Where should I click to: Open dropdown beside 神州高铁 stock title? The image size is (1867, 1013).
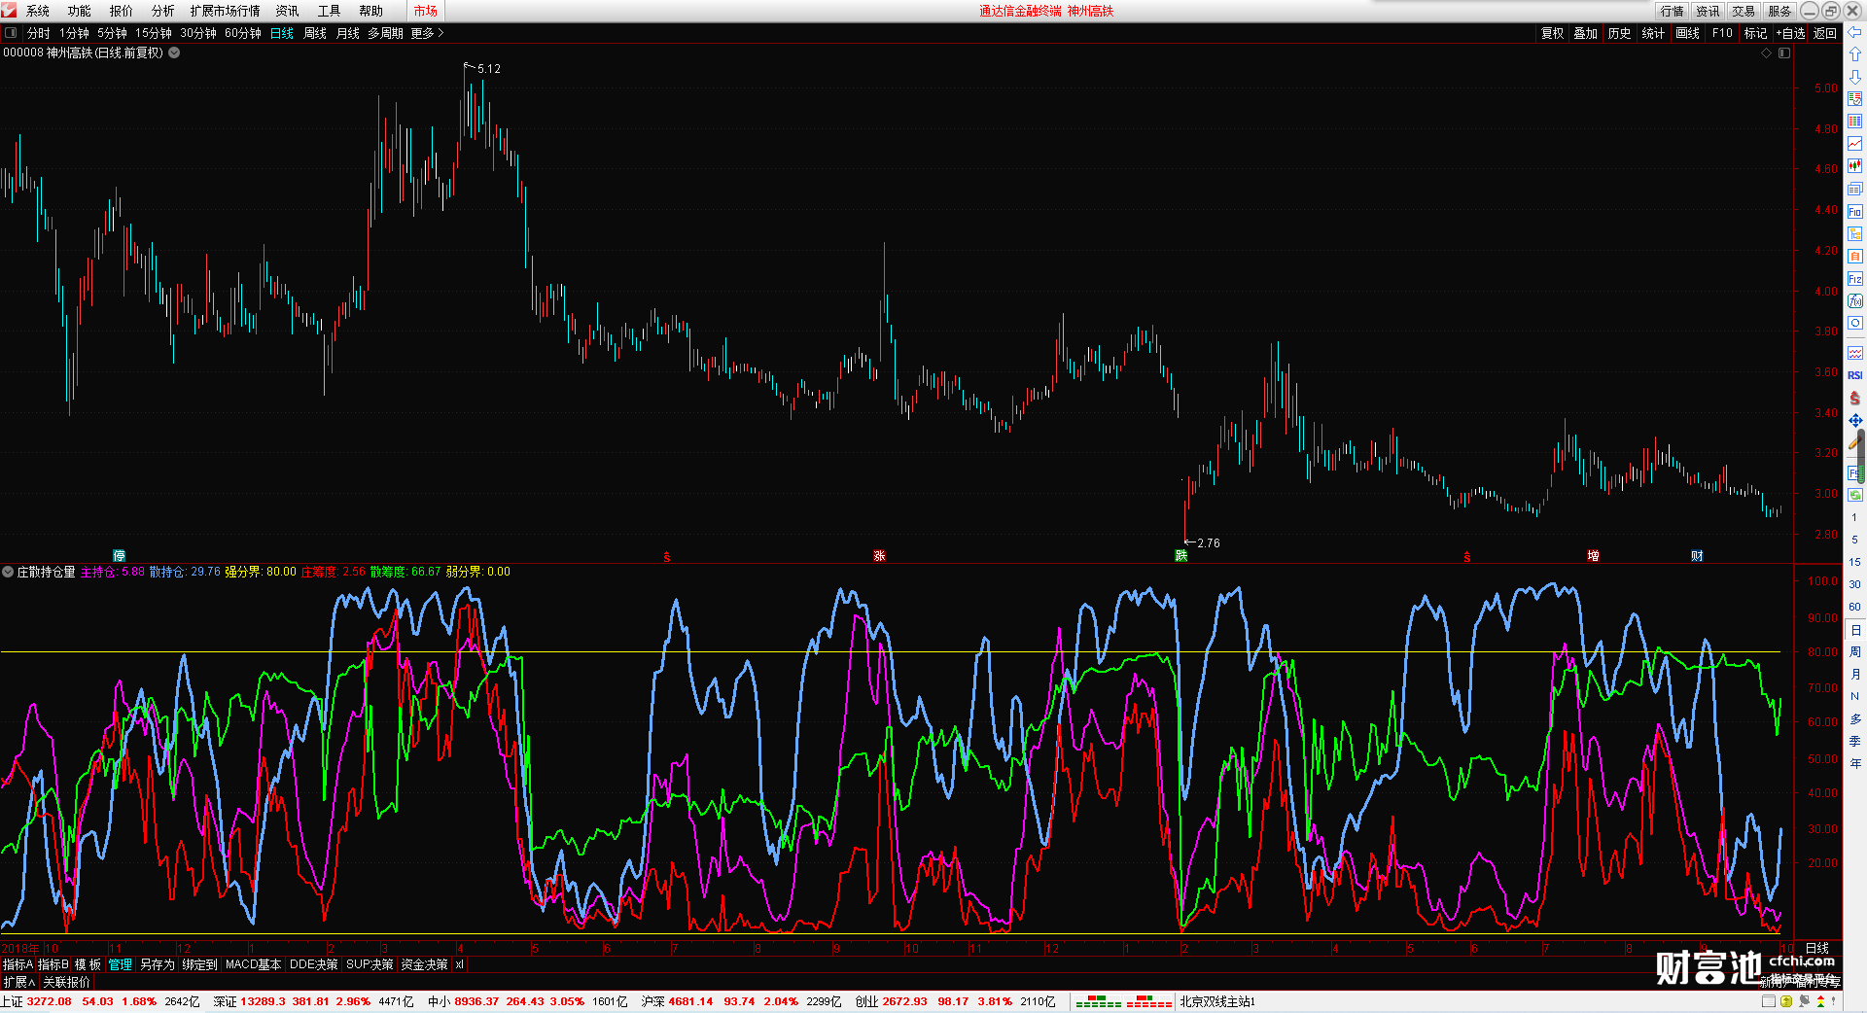point(174,52)
